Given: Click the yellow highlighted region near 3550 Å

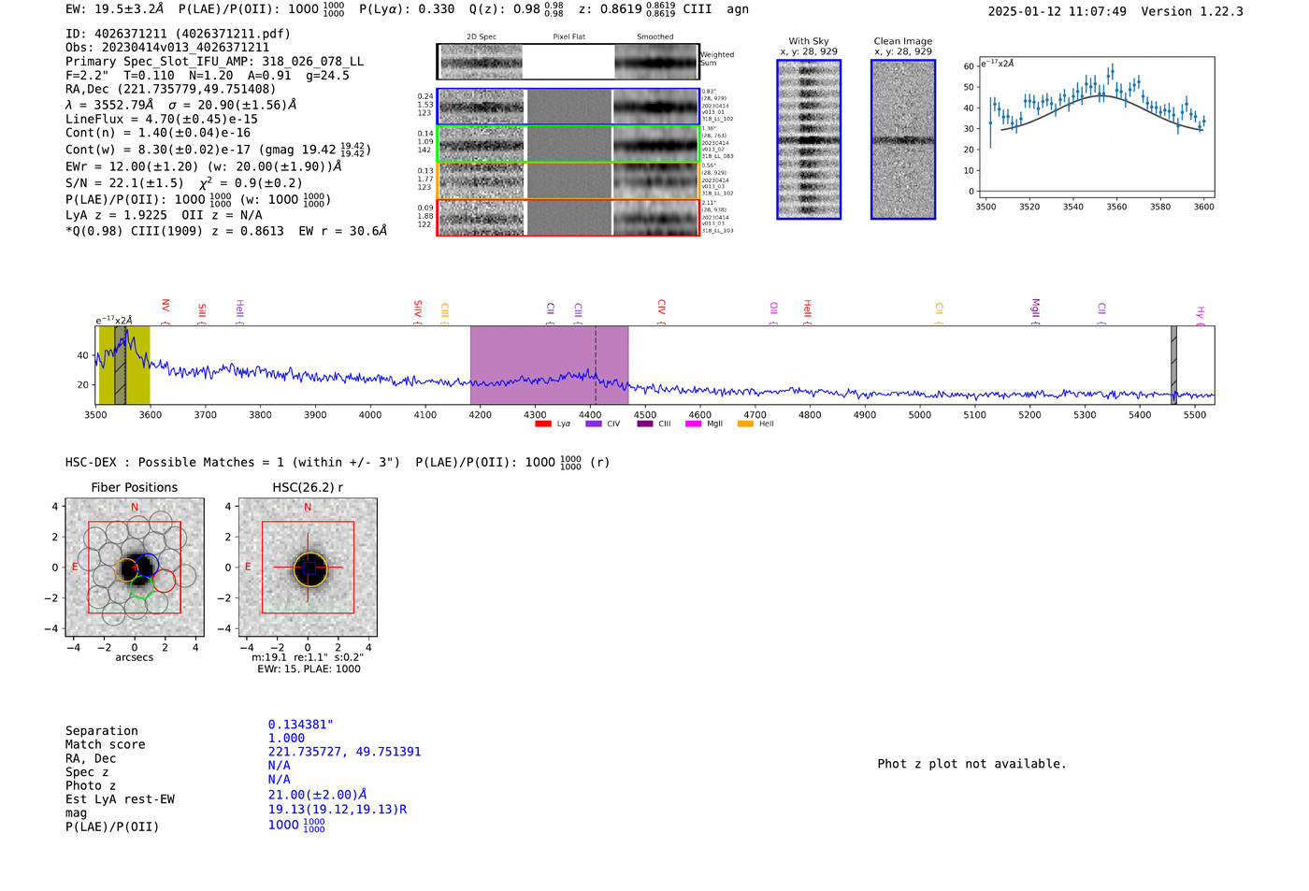Looking at the screenshot, I should click(124, 365).
